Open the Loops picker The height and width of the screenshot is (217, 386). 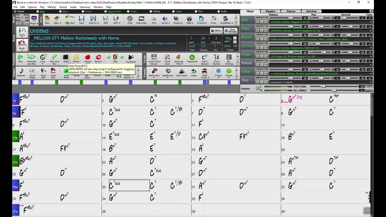194,72
